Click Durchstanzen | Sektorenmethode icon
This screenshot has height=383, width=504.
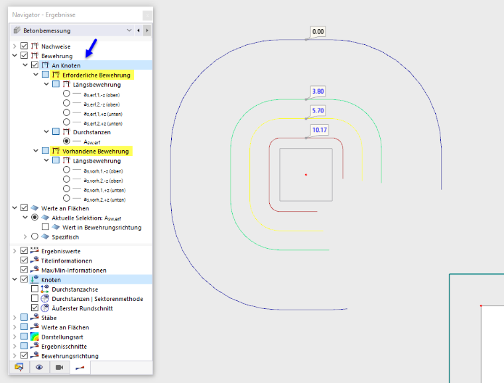coord(45,298)
